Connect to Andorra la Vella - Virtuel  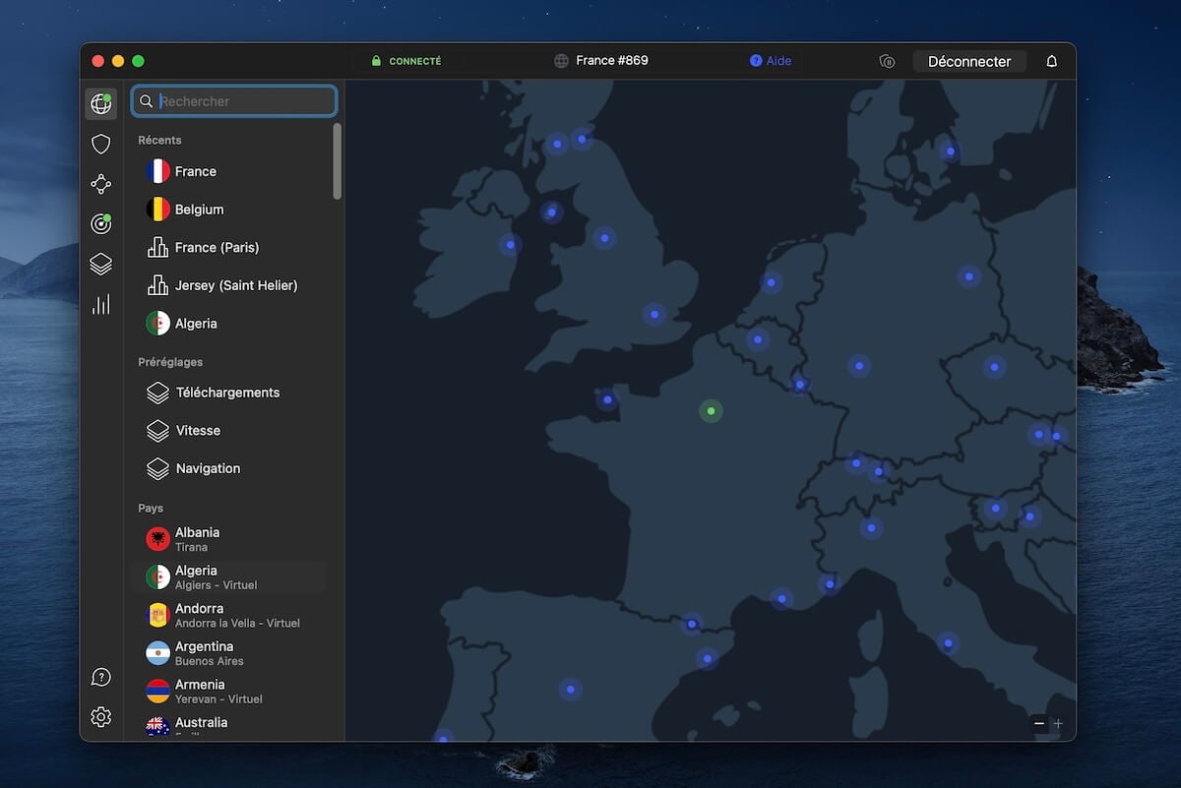[x=228, y=615]
